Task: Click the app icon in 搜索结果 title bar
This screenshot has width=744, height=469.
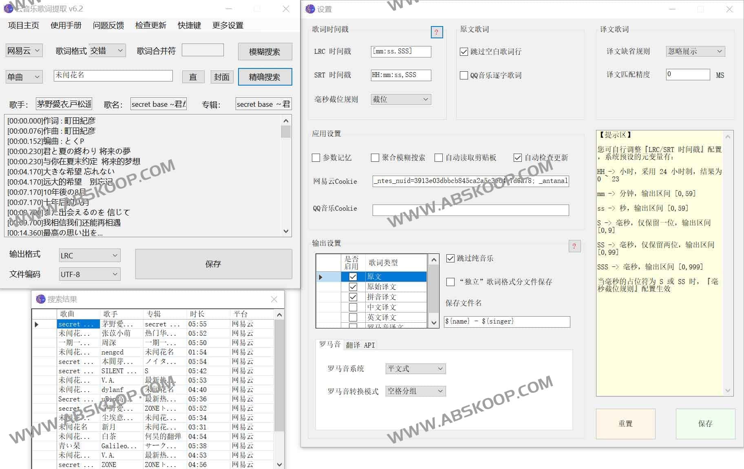Action: coord(40,299)
